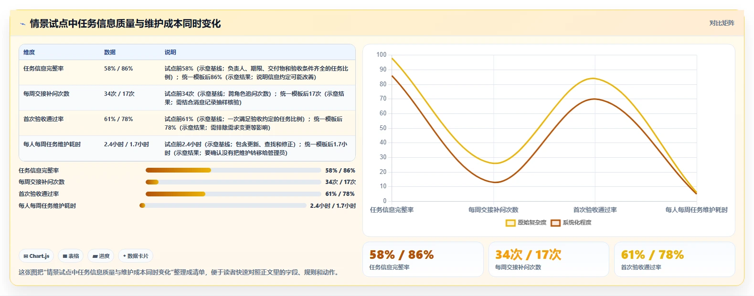Image resolution: width=754 pixels, height=296 pixels.
Task: Click table cell 2.4小时 / 1.7小时
Action: (x=127, y=144)
